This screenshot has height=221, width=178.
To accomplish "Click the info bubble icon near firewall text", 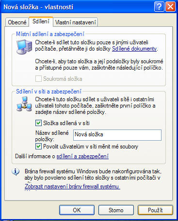I will [16, 172].
